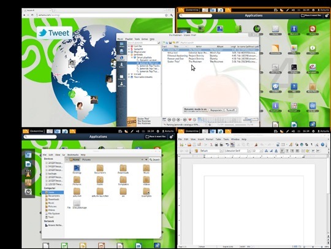Open Playlist menu in Clementine
The width and height of the screenshot is (331, 249).
[129, 39]
